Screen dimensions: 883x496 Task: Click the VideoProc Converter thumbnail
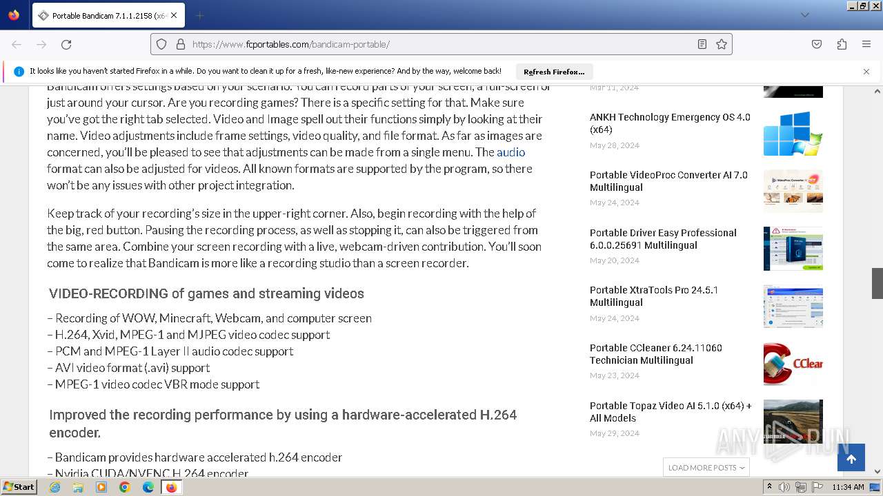793,192
